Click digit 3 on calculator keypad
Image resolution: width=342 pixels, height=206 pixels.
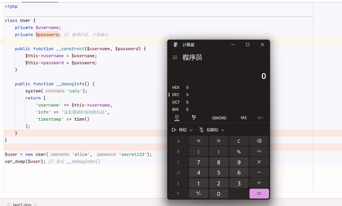pyautogui.click(x=239, y=183)
